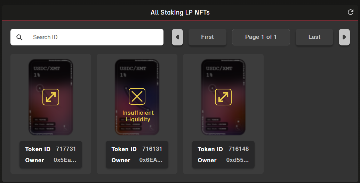Click the magnifying glass search icon
Viewport: 360px width, 183px height.
pos(19,37)
